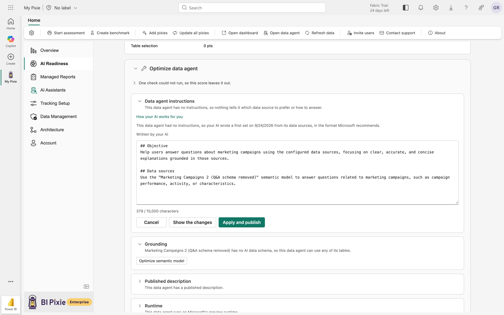Open the download icon in header
Screen dimensions: 504x315
pos(451,8)
